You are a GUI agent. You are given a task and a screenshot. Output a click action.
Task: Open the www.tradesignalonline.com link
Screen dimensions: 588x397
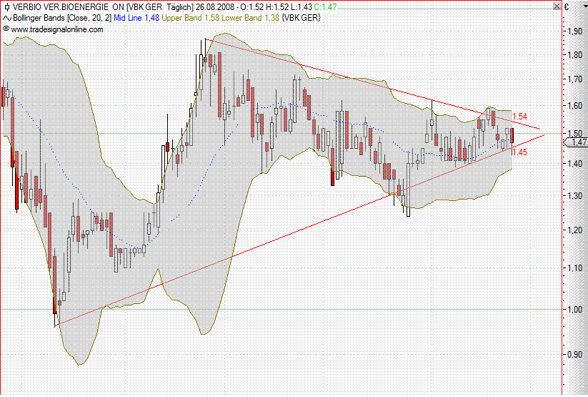(57, 29)
